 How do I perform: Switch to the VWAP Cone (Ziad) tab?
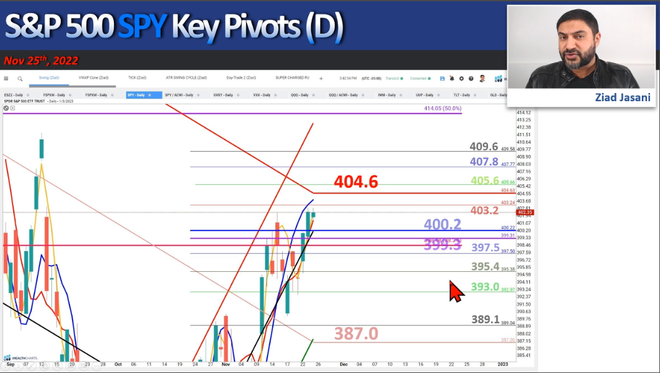tap(93, 78)
